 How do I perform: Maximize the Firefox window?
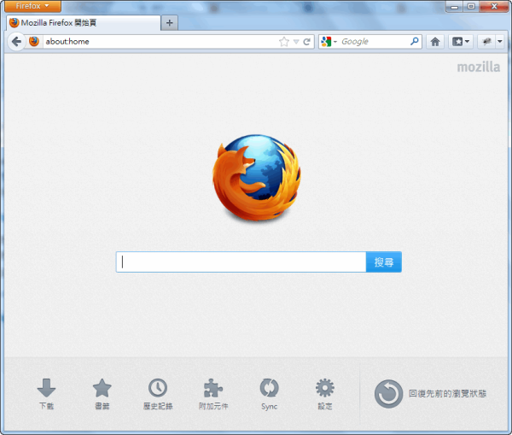(x=471, y=6)
